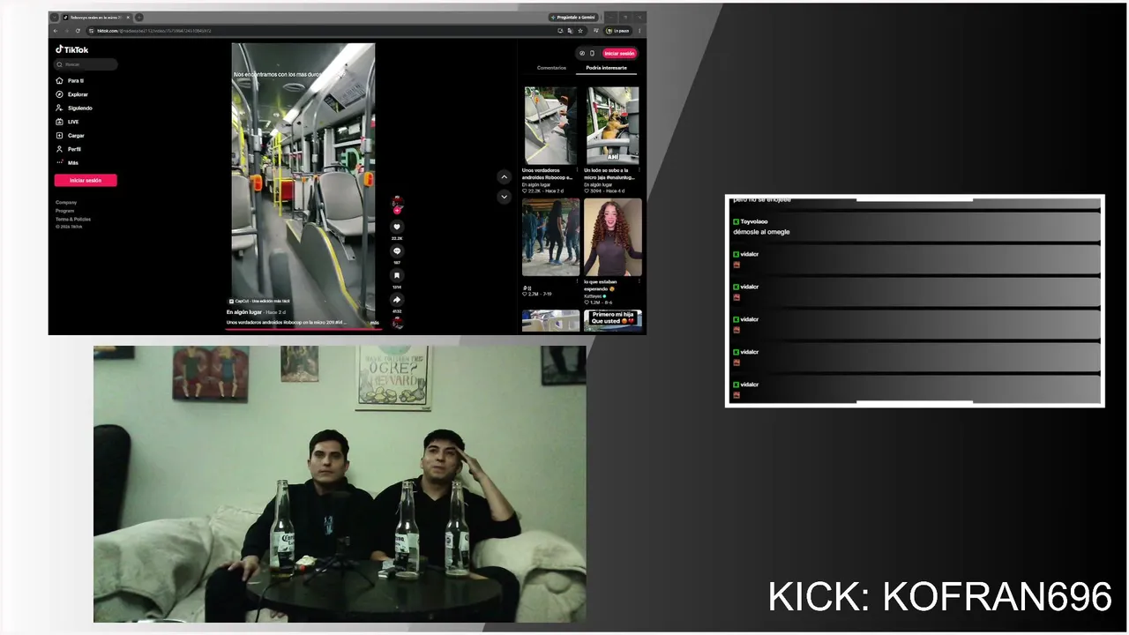This screenshot has height=635, width=1129.
Task: Open the Perfil person icon
Action: [x=59, y=149]
